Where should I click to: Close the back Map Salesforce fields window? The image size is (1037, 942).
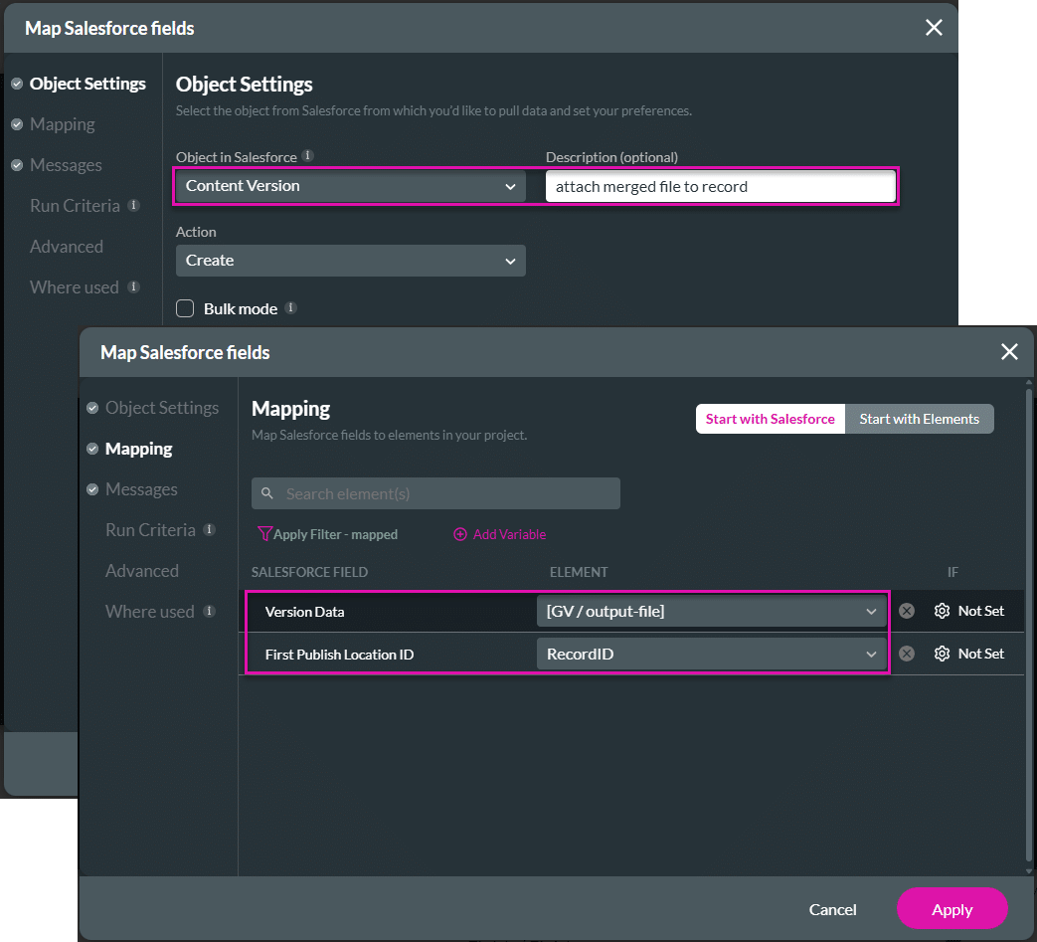coord(934,28)
